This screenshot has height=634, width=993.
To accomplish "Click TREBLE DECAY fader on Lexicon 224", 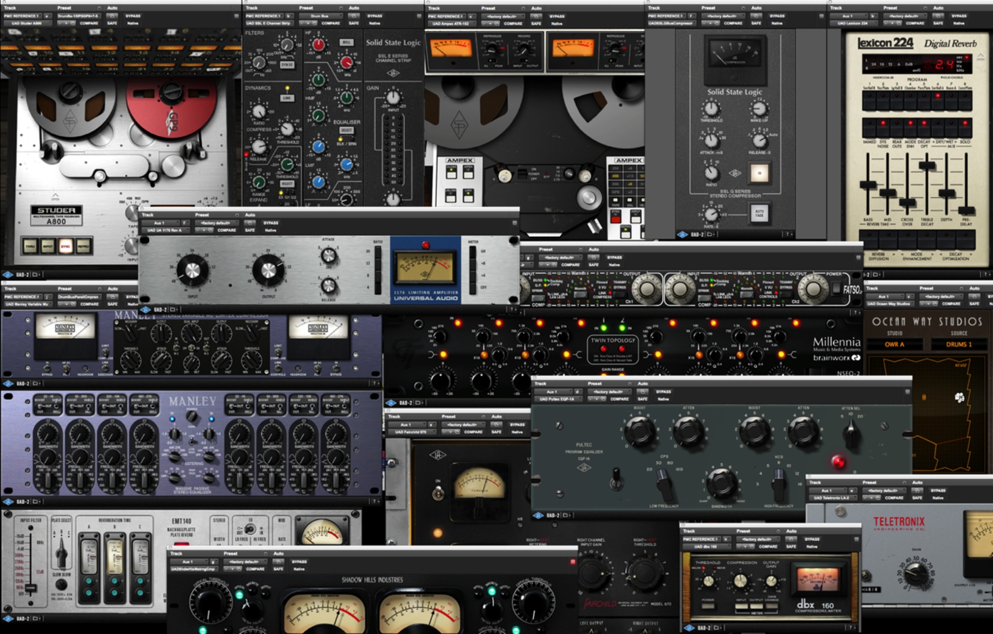I will (927, 166).
